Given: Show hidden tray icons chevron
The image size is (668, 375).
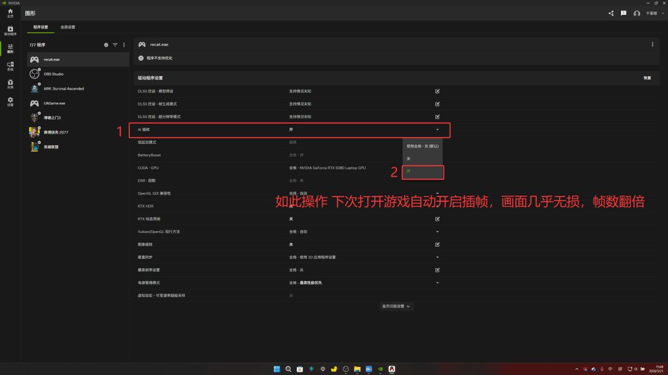Looking at the screenshot, I should click(577, 369).
